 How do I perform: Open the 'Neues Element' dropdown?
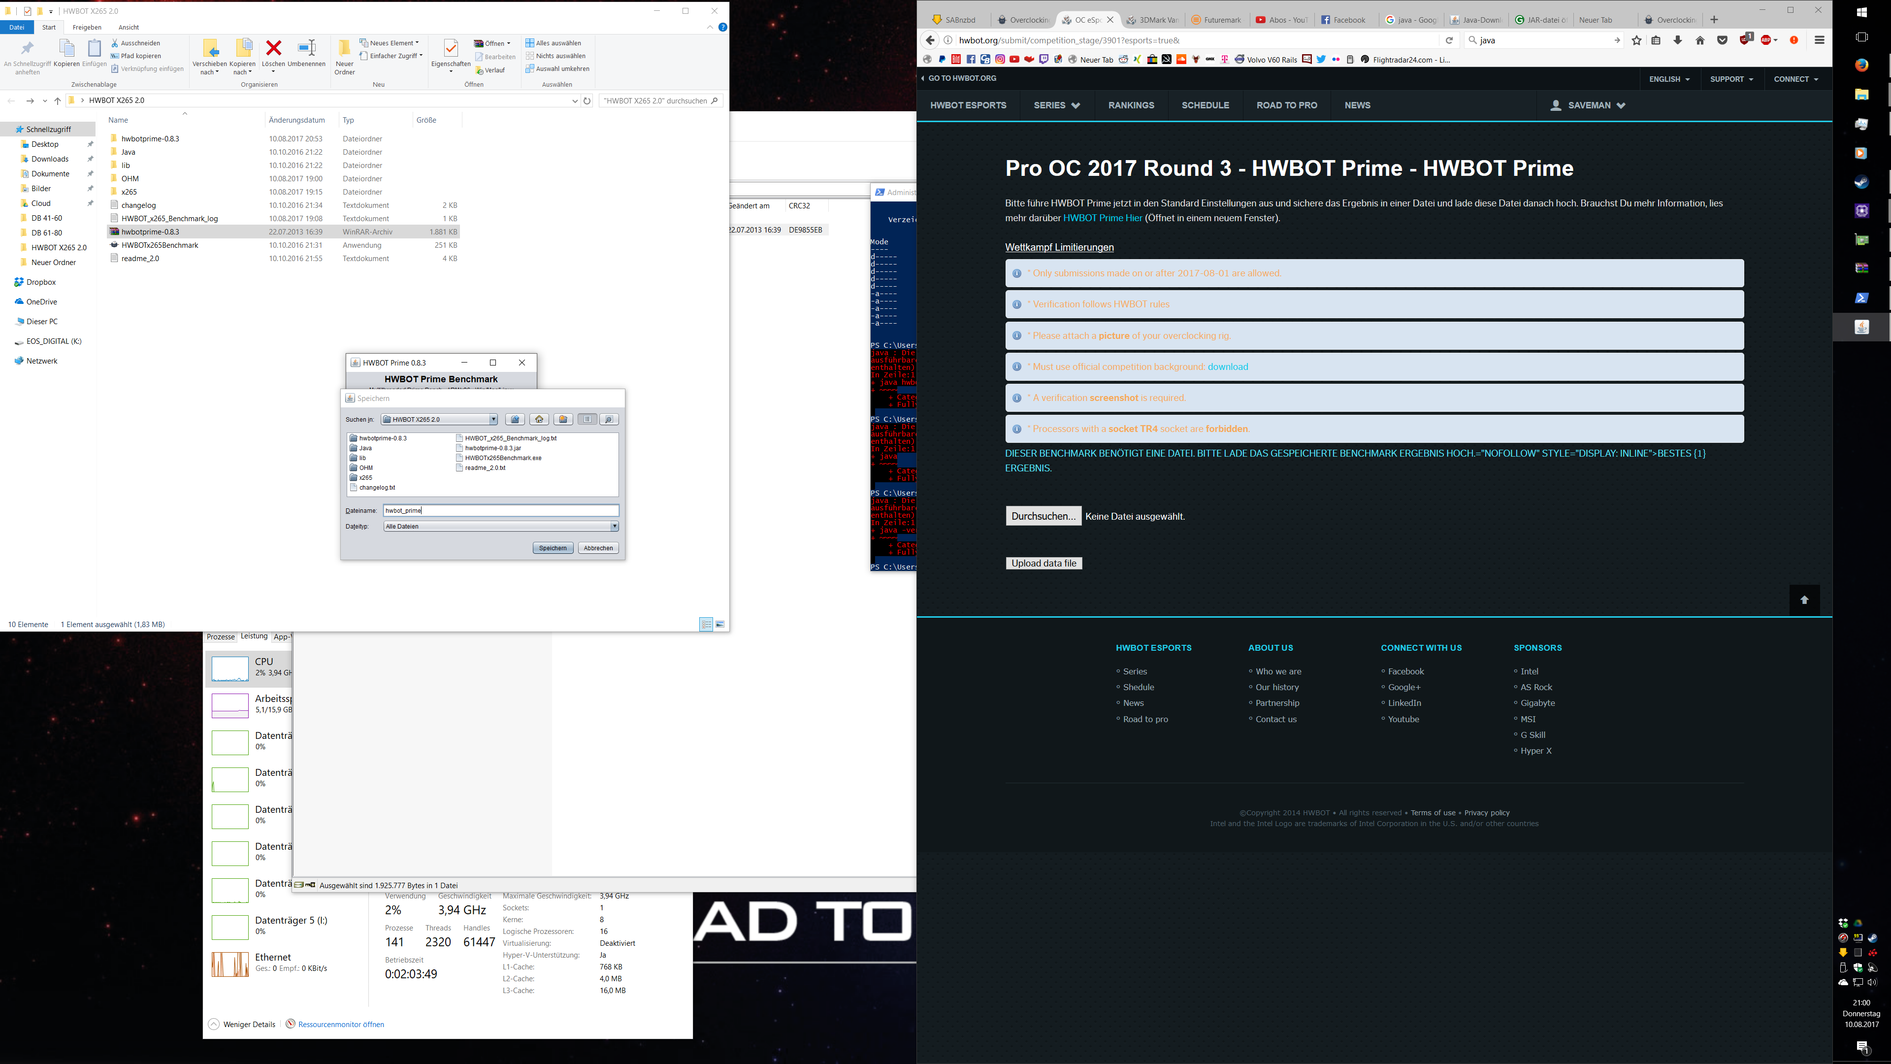click(389, 43)
